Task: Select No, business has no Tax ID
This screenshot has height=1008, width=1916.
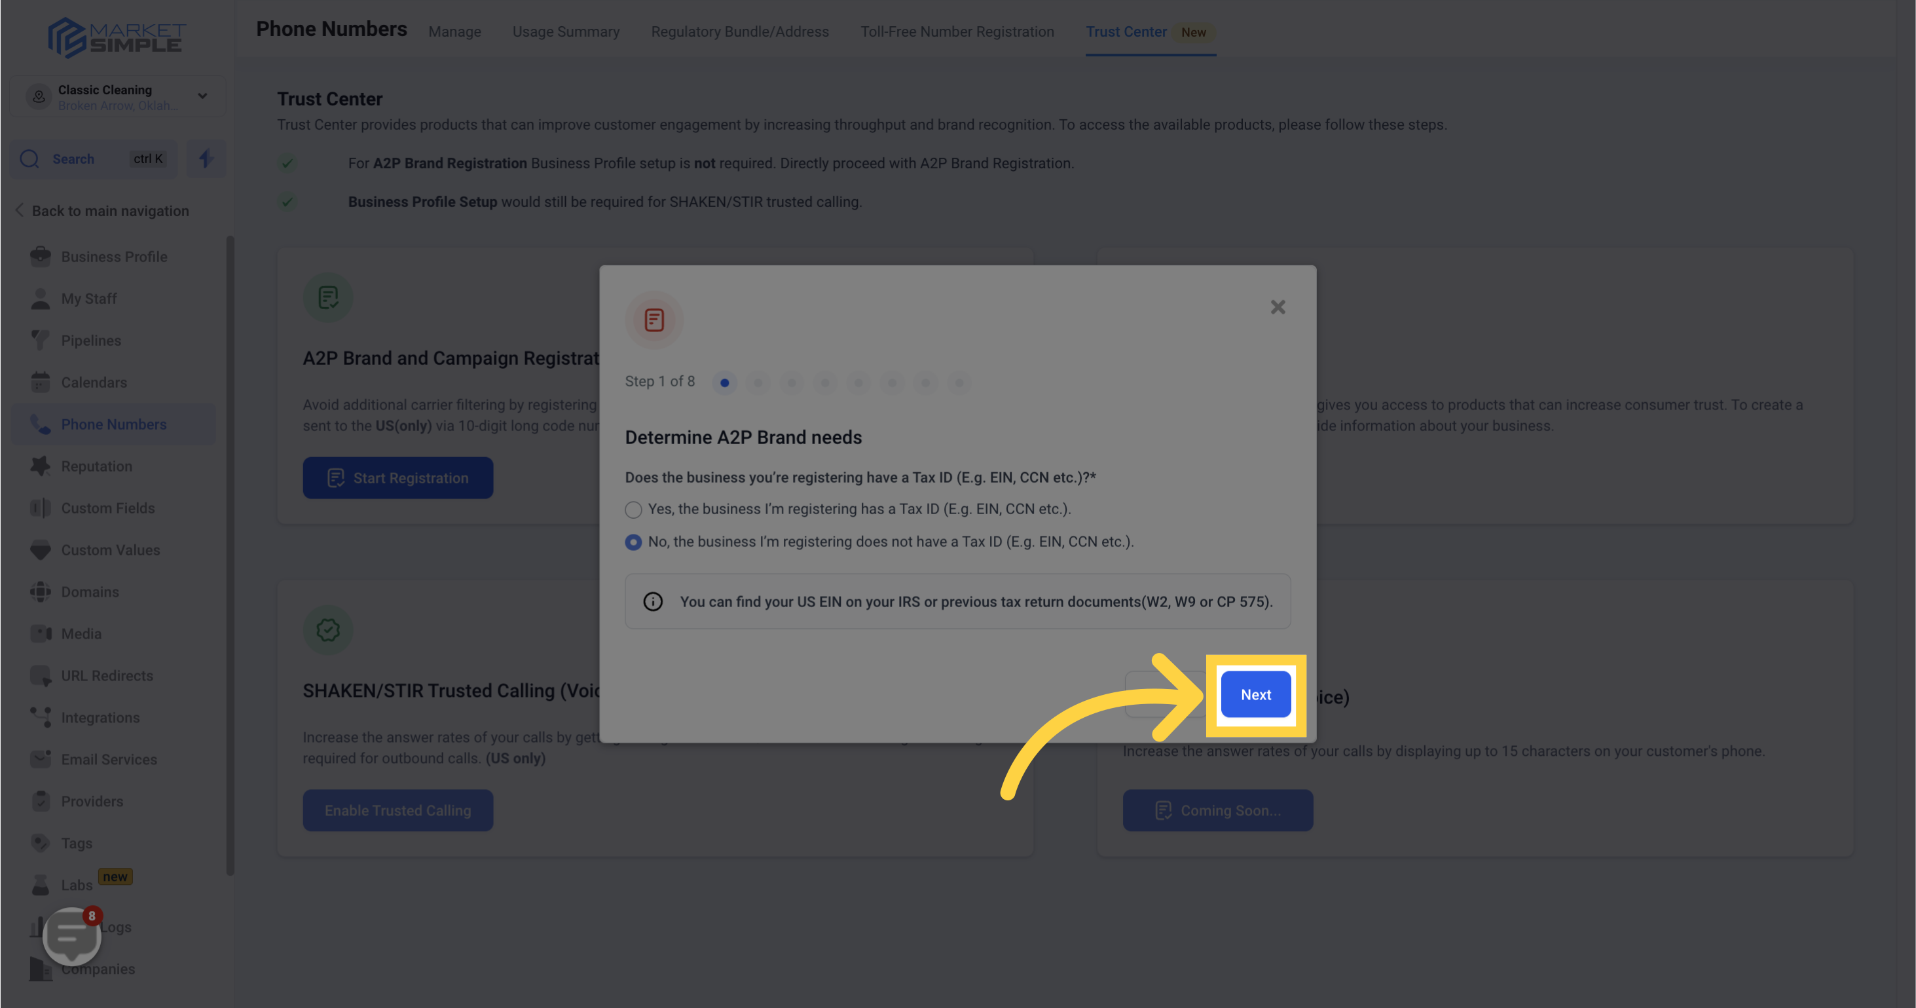Action: (x=633, y=542)
